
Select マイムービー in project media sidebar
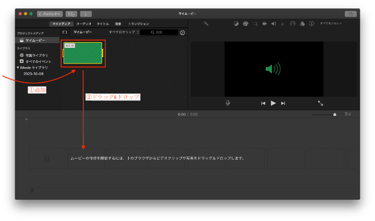point(37,40)
